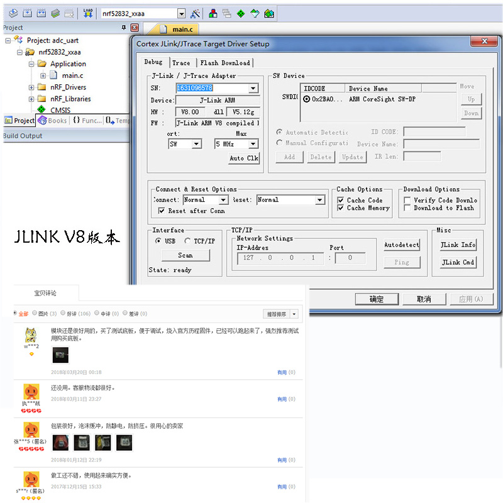Screen dimensions: 503x503
Task: Expand the nRF_Libraries folder
Action: tap(31, 99)
